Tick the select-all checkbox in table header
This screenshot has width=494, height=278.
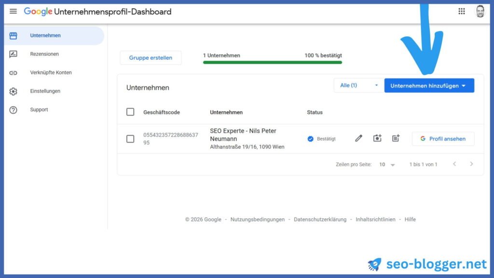(x=130, y=112)
